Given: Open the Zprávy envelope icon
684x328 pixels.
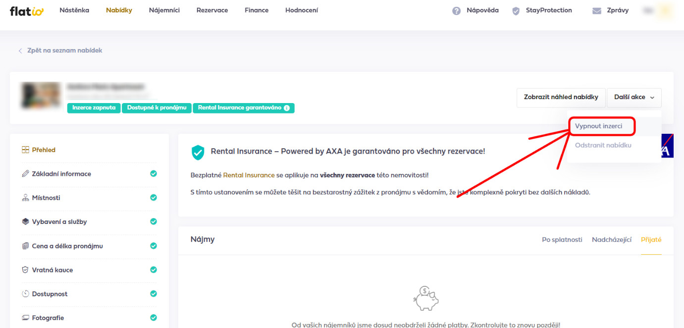Looking at the screenshot, I should pos(597,11).
